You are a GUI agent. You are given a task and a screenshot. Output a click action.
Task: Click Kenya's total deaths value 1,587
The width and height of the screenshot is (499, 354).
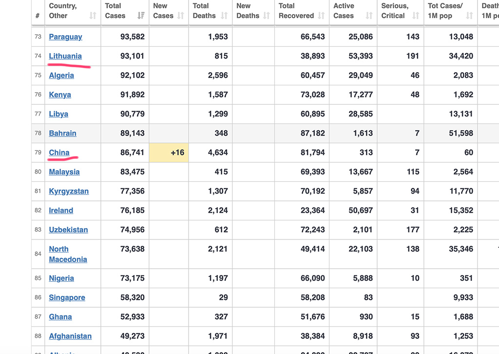(x=218, y=95)
